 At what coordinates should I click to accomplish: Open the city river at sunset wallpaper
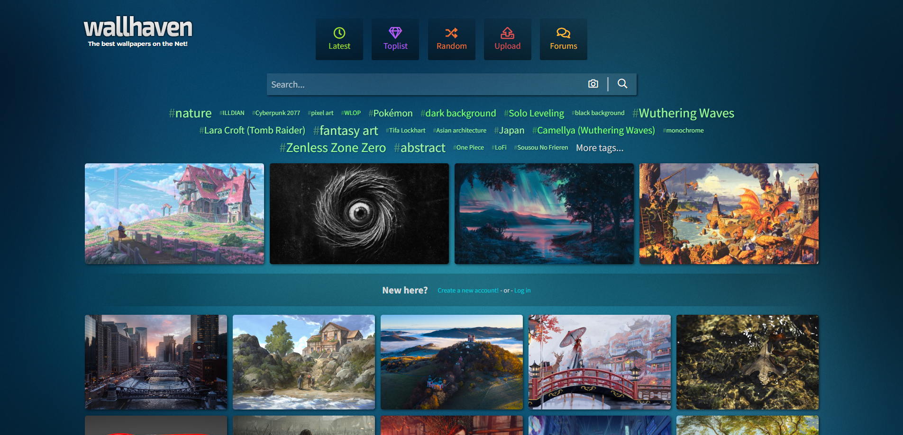(156, 362)
